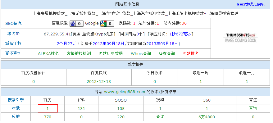The image size is (273, 123).
Task: Click Baidu 收录 count 1
Action: coord(48,108)
